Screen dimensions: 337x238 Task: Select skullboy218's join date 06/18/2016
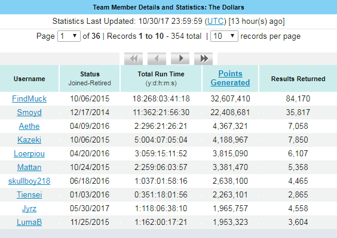(x=90, y=181)
